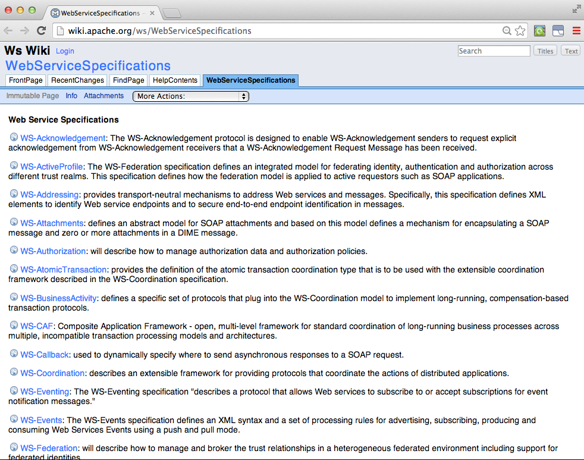
Task: Click globe icon beside WS-Attachments
Action: tap(14, 222)
